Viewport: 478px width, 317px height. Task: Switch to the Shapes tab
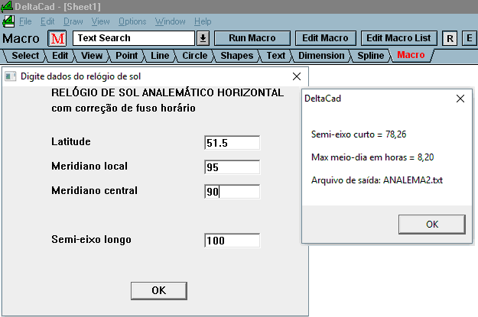[x=237, y=56]
